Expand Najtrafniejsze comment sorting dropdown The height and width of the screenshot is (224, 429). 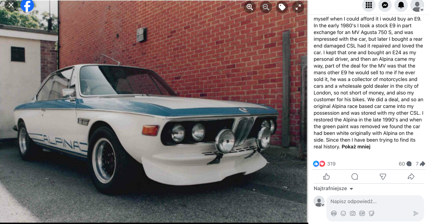333,189
